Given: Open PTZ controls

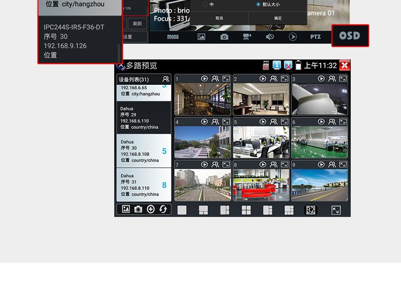Looking at the screenshot, I should pos(315,37).
